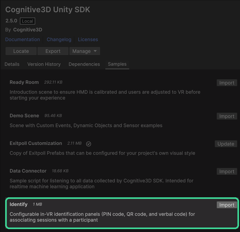The image size is (240, 232).
Task: Click the Local version tag
Action: tap(27, 21)
